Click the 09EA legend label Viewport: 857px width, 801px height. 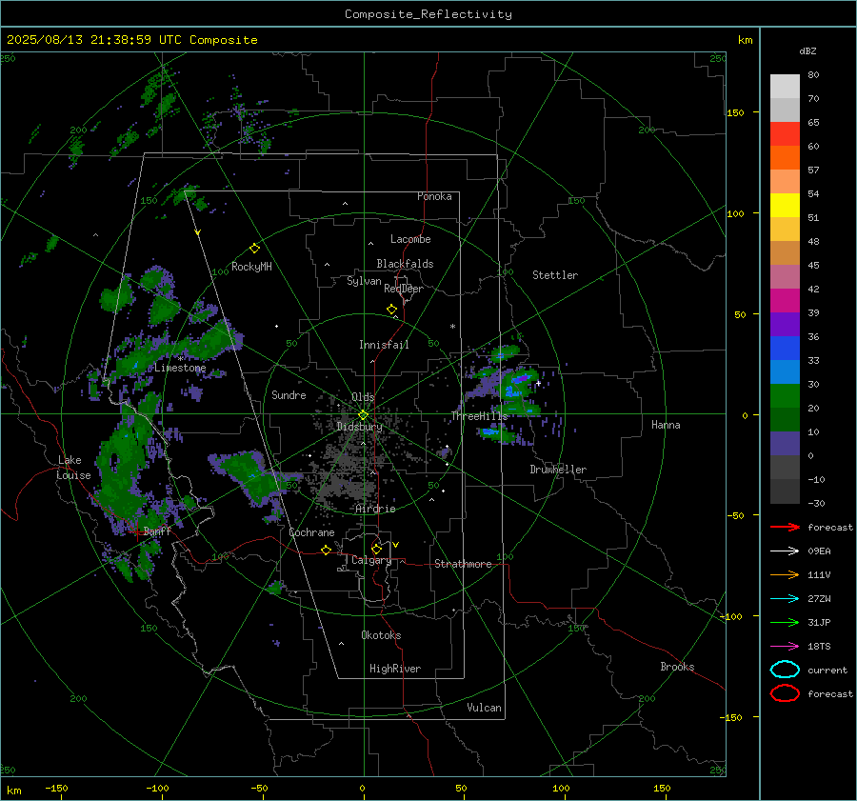coord(819,551)
